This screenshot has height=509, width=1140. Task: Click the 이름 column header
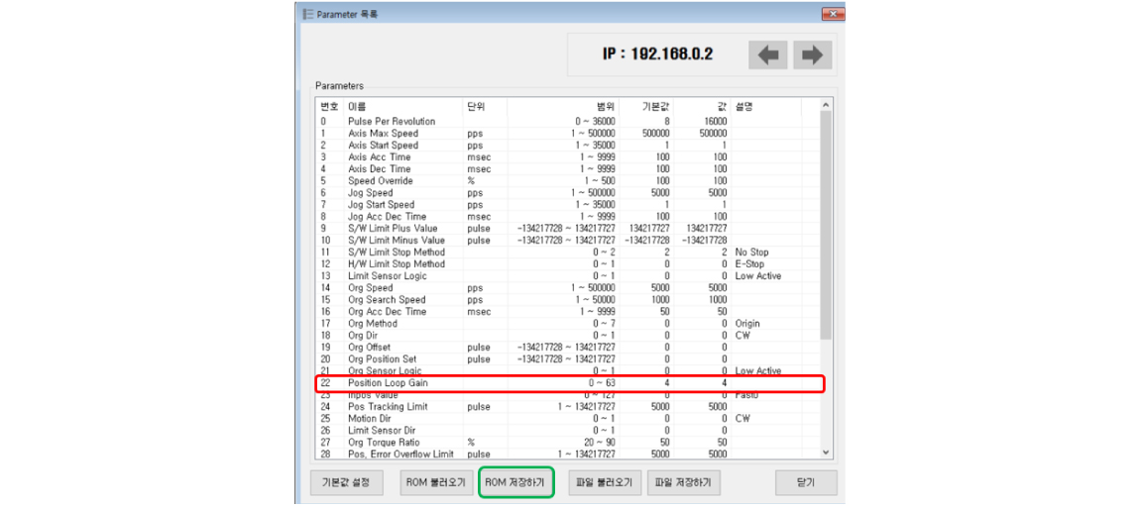(x=403, y=107)
